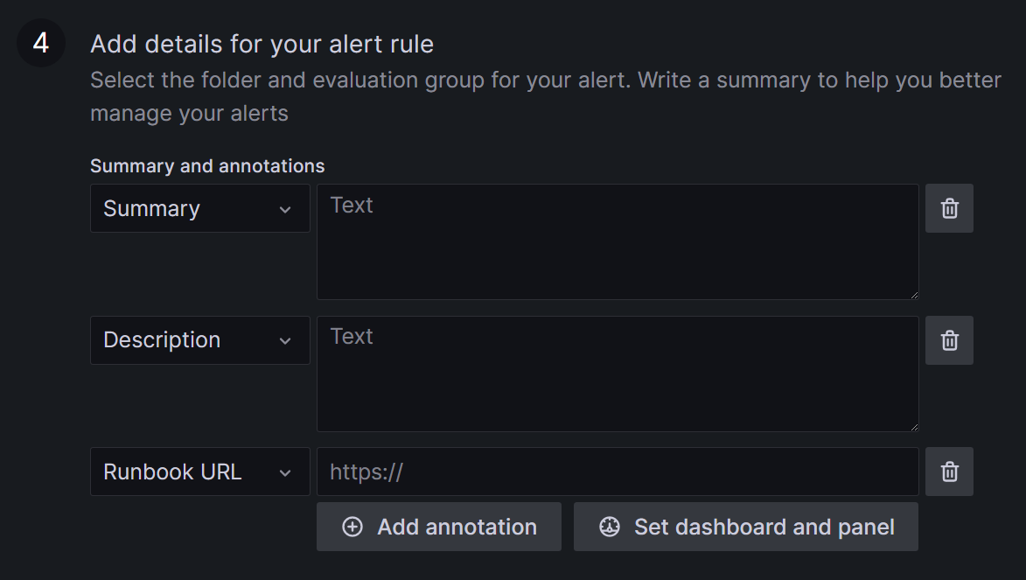Click the dashboard gauge icon
1026x580 pixels.
pos(610,527)
